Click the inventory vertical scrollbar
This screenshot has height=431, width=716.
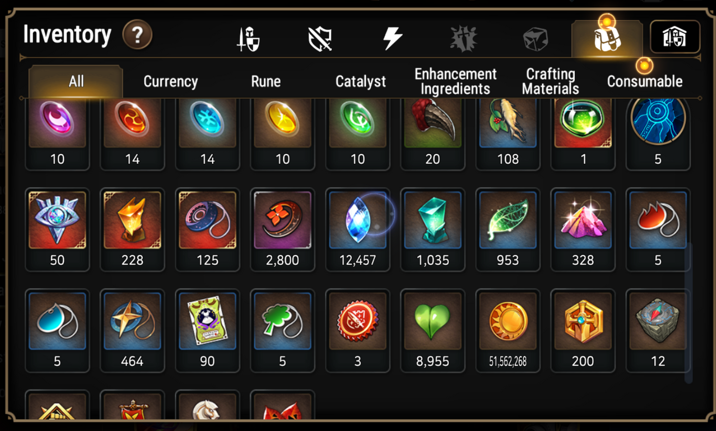688,312
